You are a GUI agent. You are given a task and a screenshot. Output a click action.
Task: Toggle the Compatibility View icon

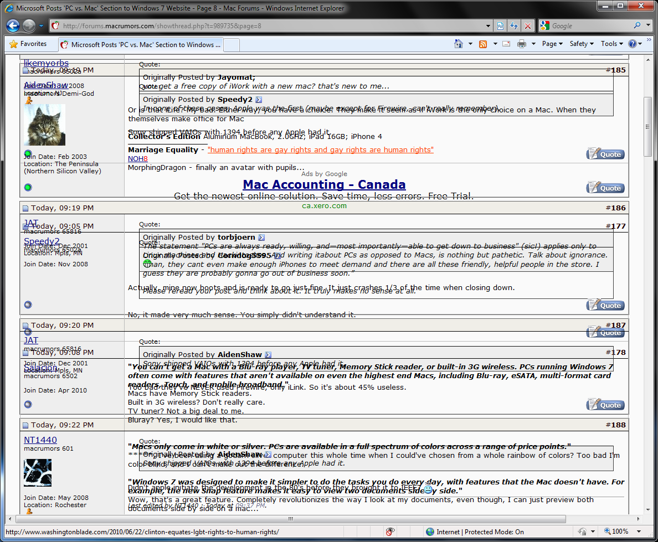pos(500,26)
